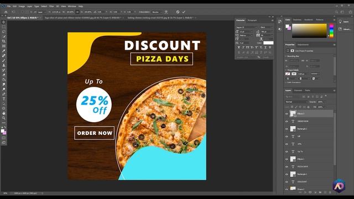
Task: Open the Libraries panel
Action: (344, 29)
